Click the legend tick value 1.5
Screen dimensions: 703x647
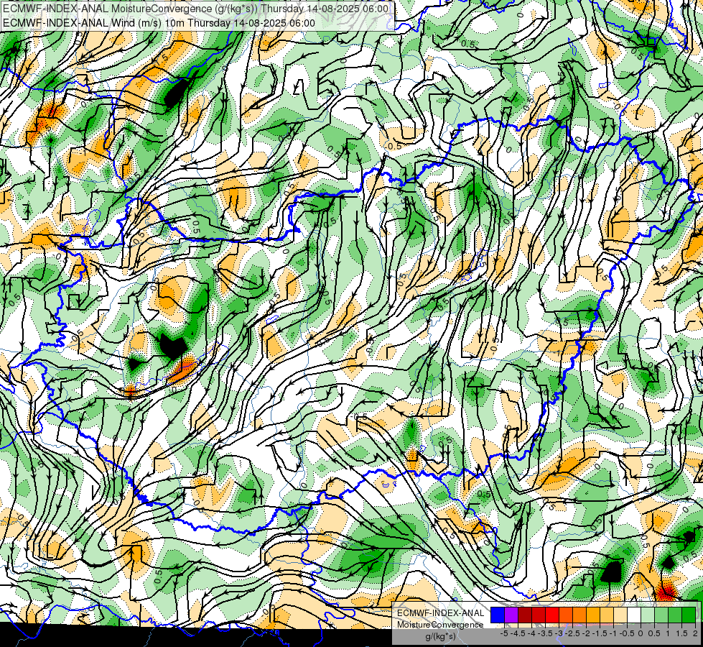[x=681, y=633]
